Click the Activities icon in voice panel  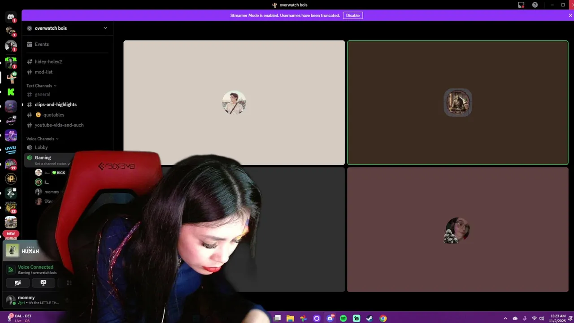[69, 283]
